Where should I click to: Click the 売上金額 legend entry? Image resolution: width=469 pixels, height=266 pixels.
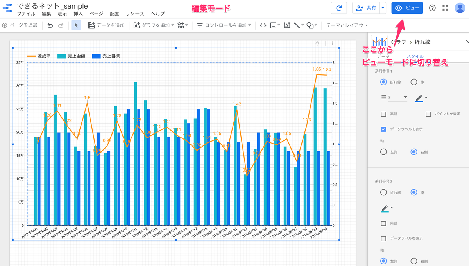point(72,56)
